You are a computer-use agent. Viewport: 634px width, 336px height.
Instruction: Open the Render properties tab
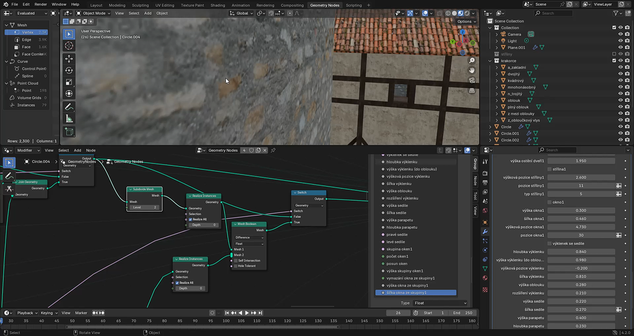coord(485,173)
